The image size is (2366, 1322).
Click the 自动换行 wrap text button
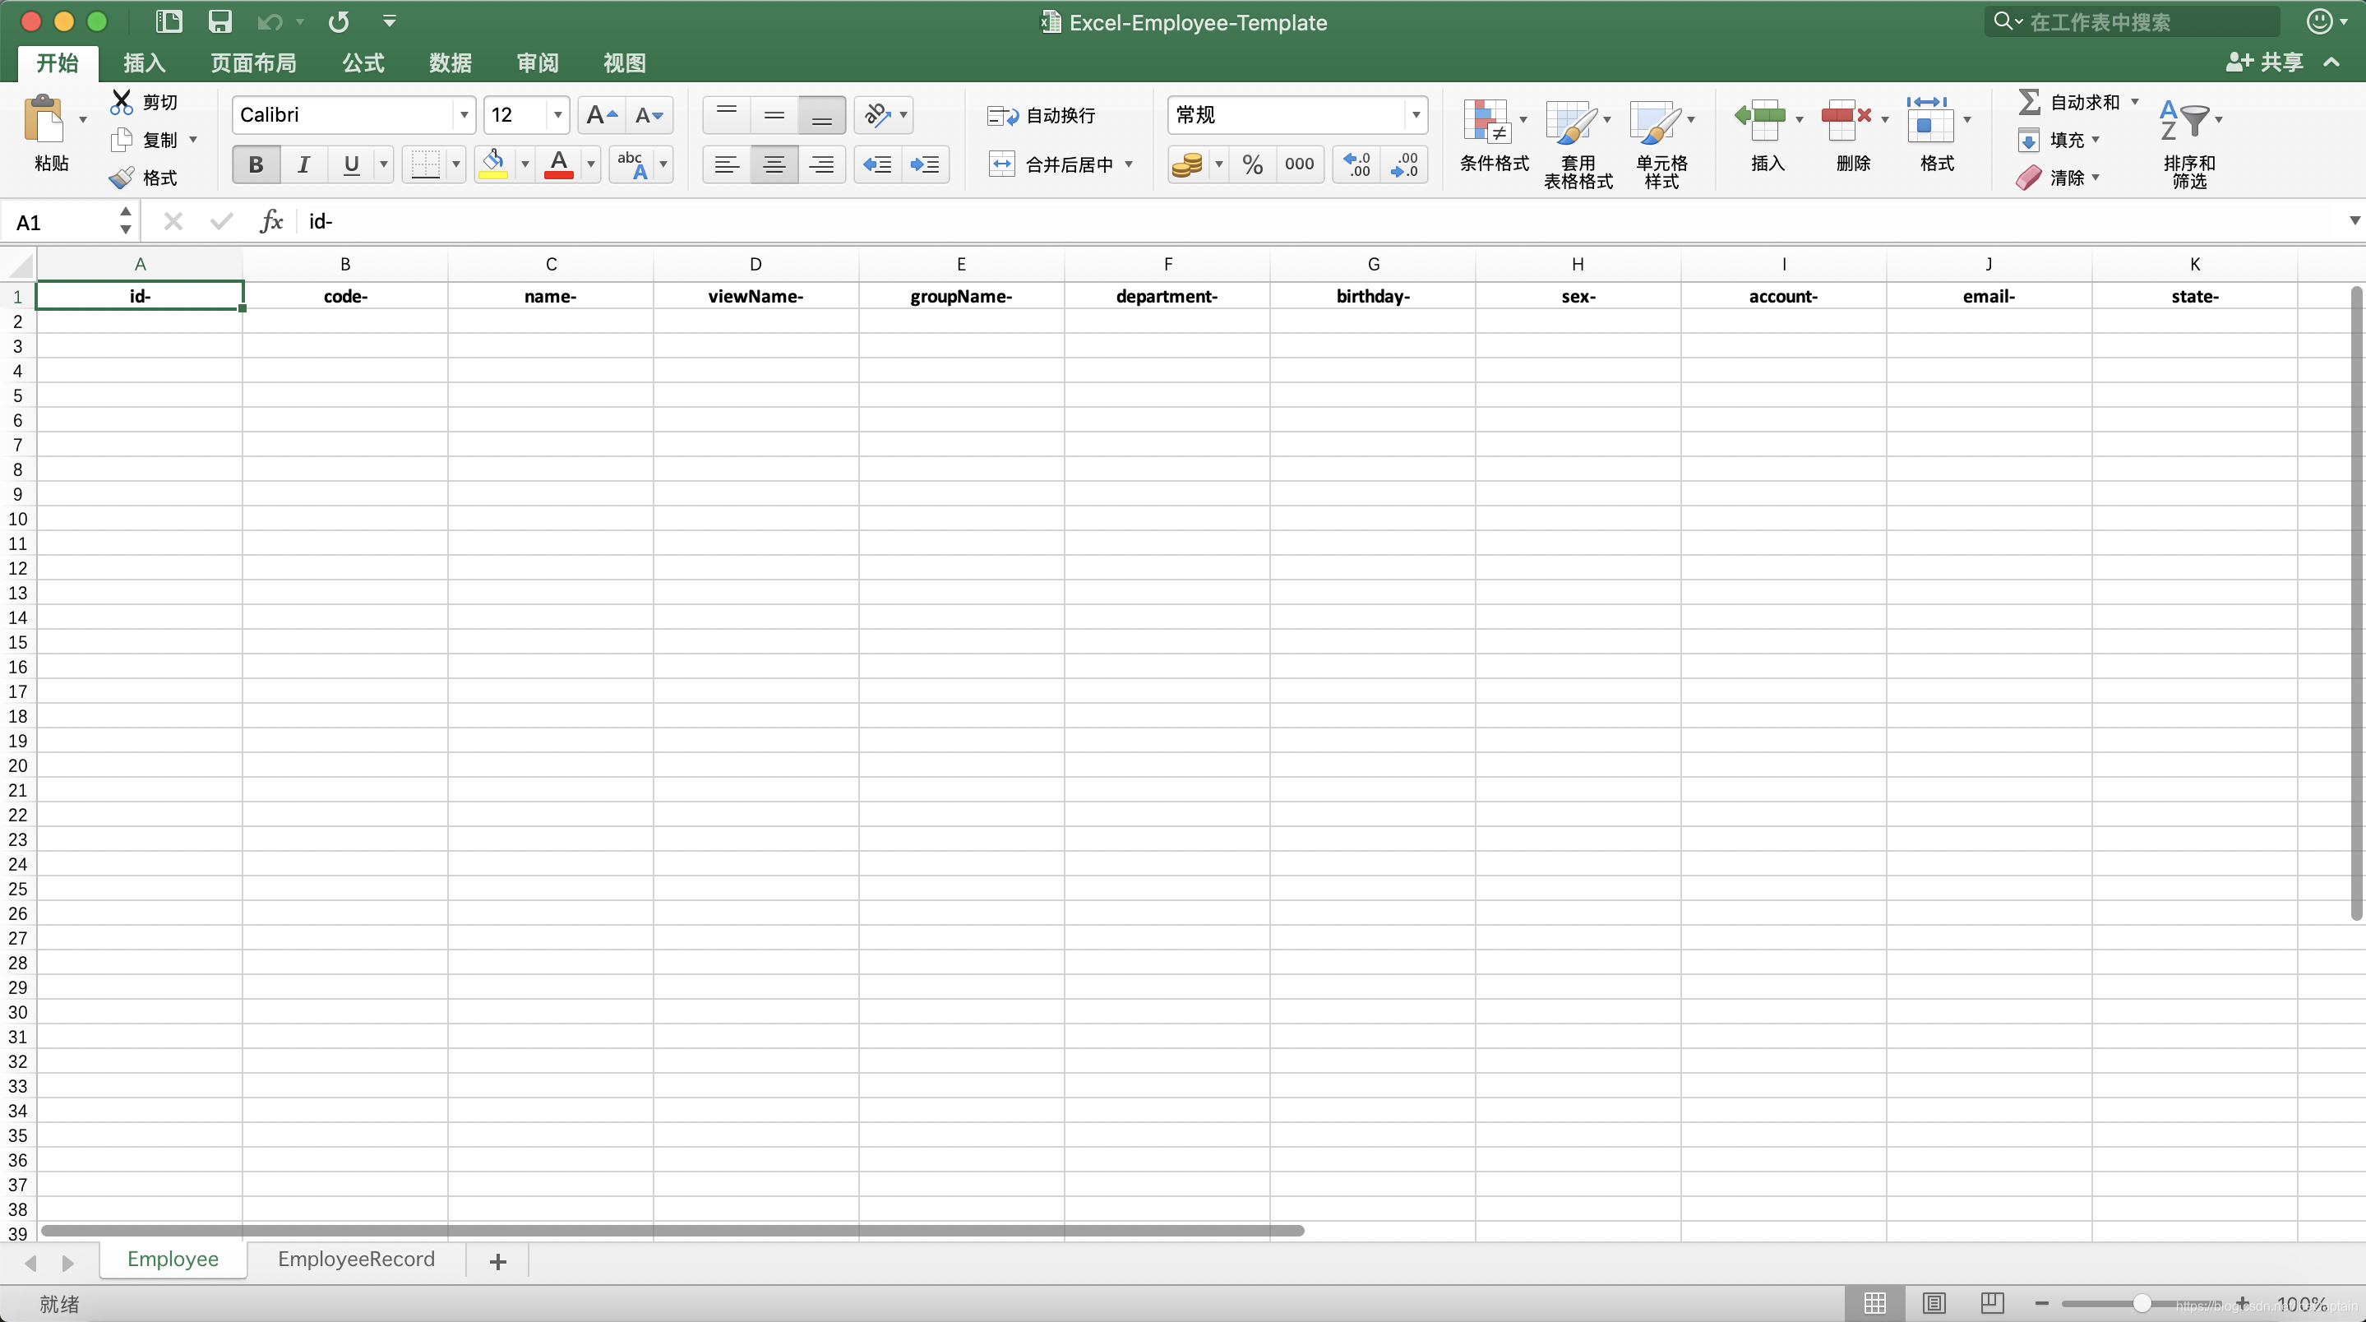pos(1042,115)
